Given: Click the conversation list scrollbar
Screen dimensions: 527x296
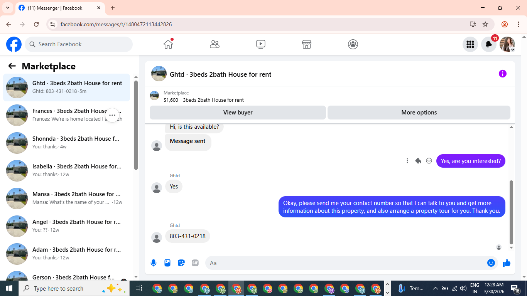Looking at the screenshot, I should (136, 125).
